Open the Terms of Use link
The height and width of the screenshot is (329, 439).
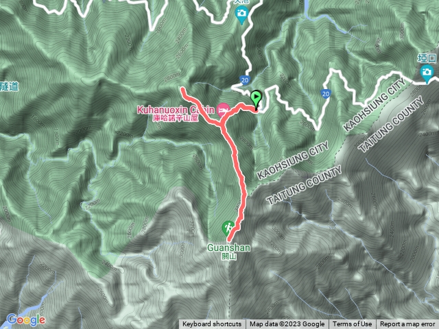(352, 324)
